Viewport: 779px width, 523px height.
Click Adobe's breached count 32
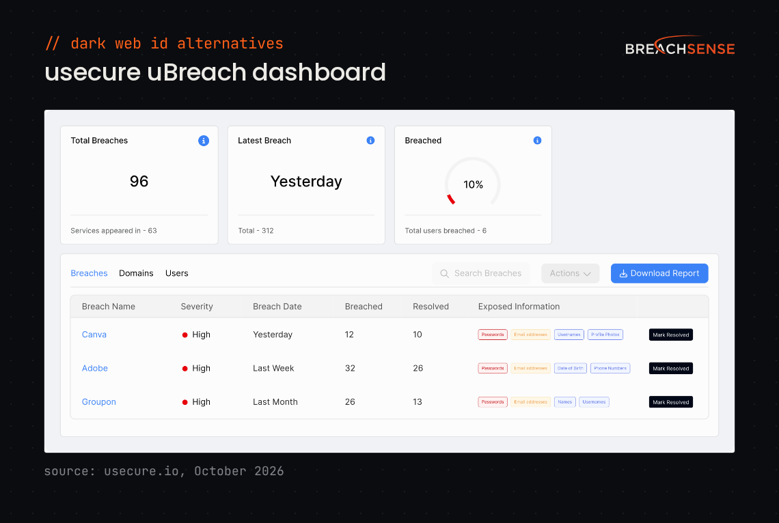351,368
